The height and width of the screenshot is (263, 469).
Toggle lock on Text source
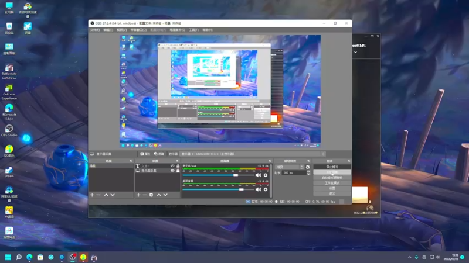[178, 166]
